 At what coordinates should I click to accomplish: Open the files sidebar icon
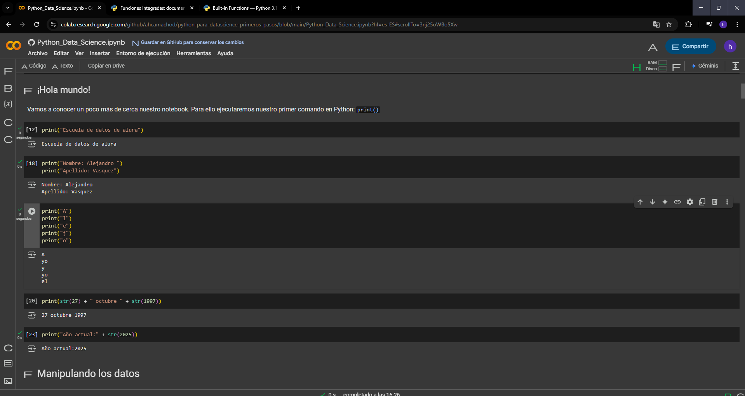pos(8,139)
